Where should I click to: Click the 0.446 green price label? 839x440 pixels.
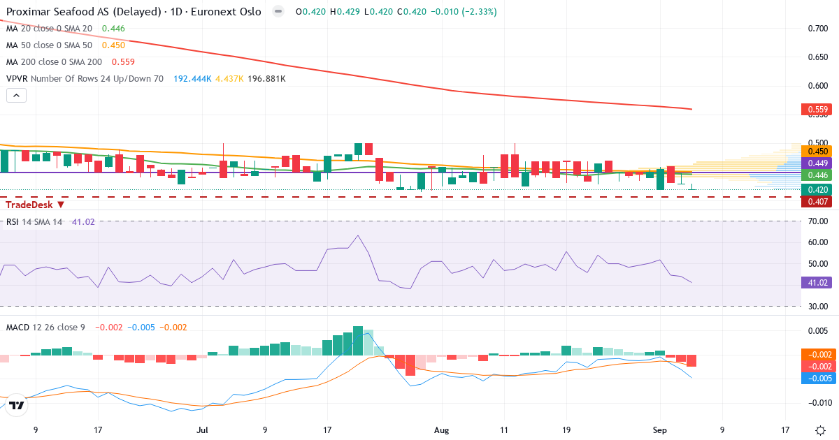point(817,175)
